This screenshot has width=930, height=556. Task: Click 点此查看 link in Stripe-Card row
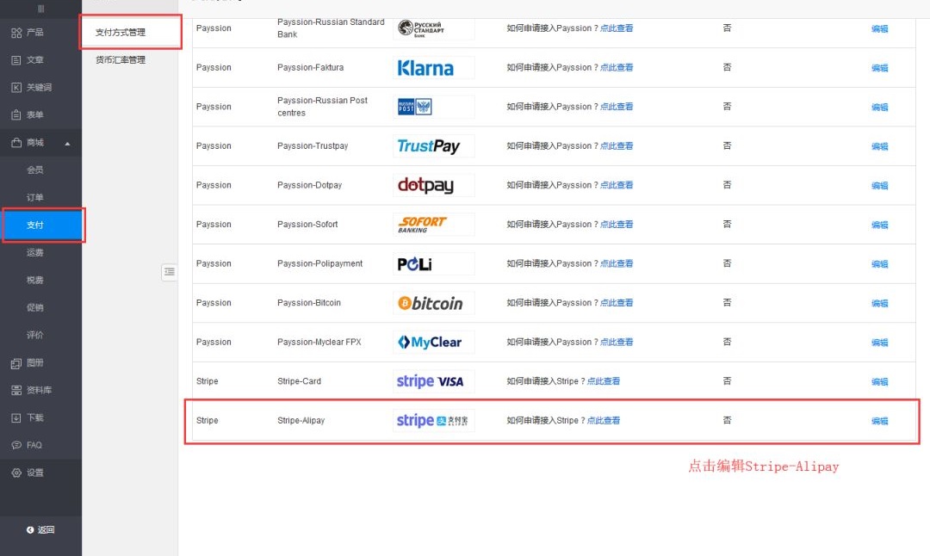coord(604,381)
